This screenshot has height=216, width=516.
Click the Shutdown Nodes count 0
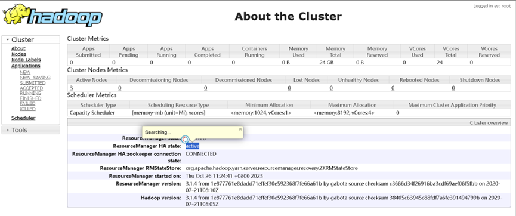coord(453,88)
